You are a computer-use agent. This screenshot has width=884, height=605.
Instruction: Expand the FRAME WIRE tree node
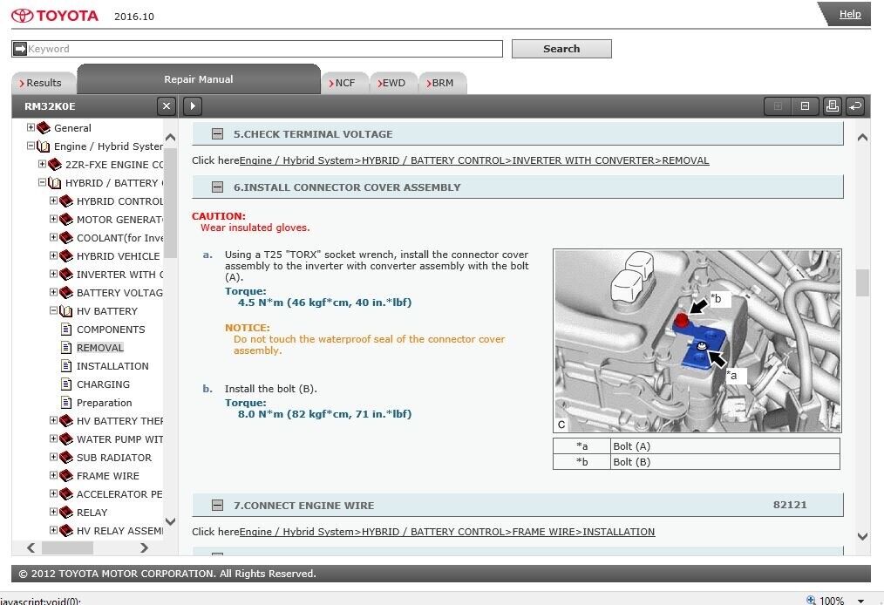pos(53,476)
